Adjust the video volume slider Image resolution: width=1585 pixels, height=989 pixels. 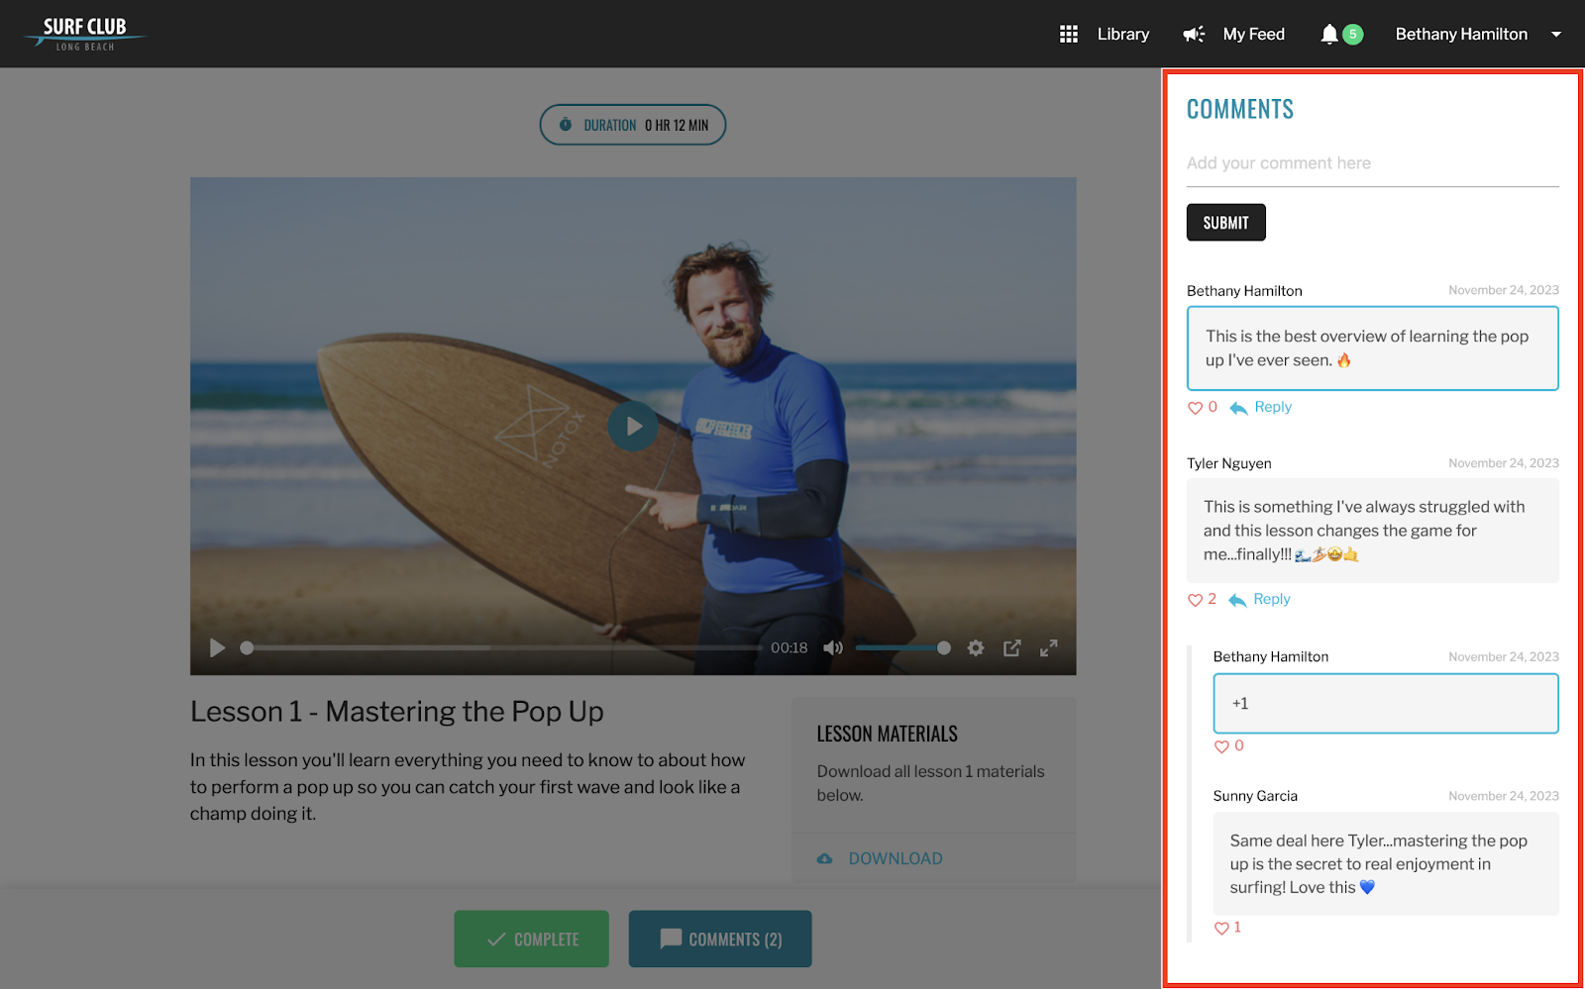click(x=901, y=647)
